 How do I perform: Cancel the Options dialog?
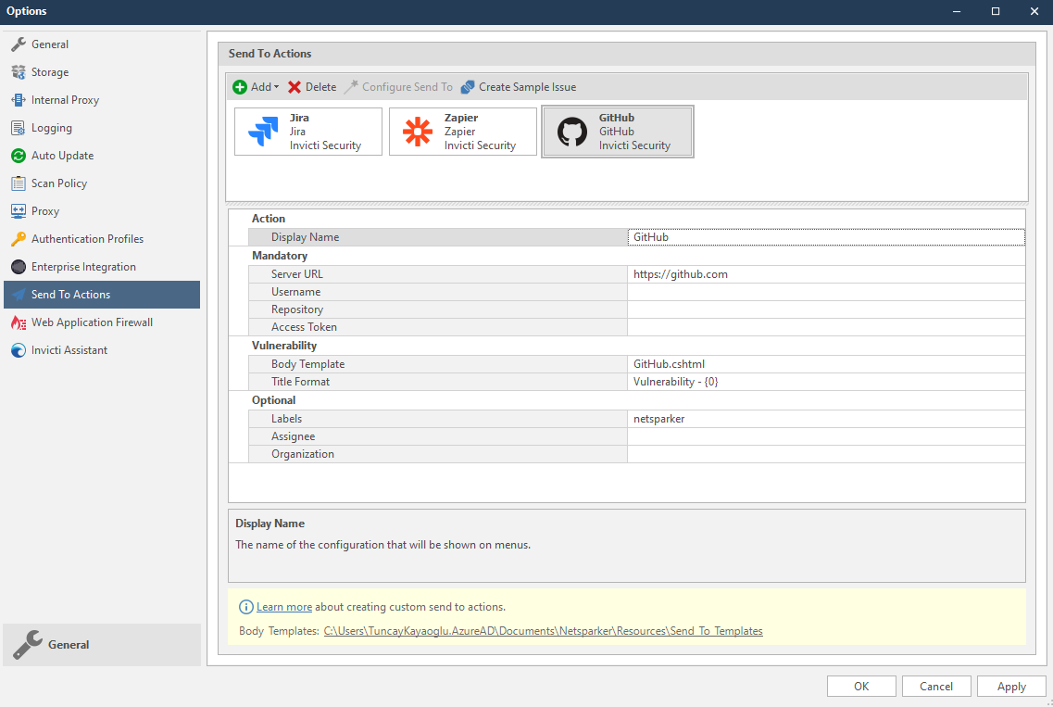[935, 686]
